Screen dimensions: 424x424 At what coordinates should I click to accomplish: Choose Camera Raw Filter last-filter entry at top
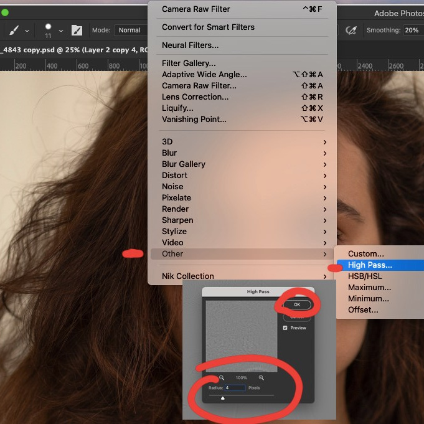click(x=242, y=9)
